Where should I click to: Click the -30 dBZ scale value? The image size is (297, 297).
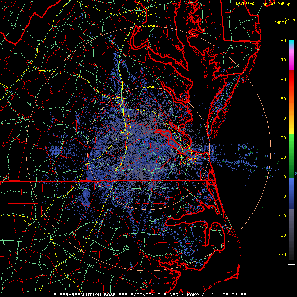click(x=282, y=255)
